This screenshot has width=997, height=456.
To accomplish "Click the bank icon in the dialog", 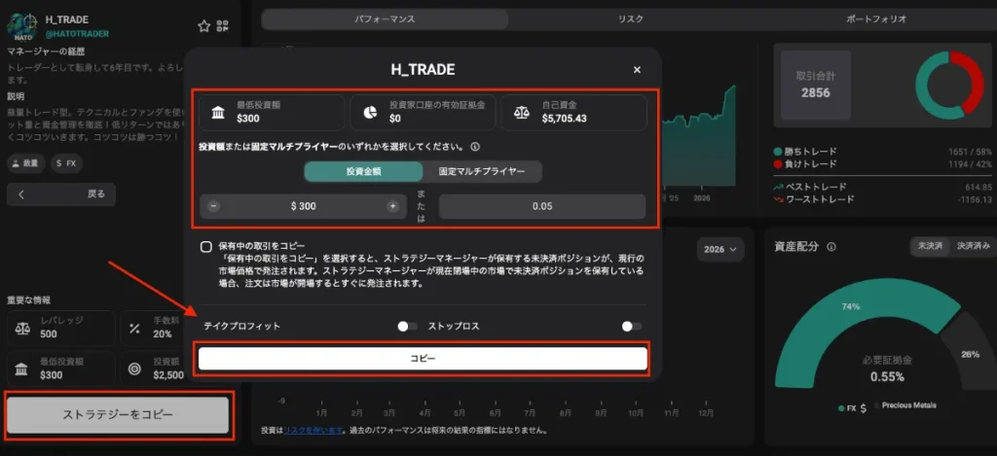I will pyautogui.click(x=217, y=113).
